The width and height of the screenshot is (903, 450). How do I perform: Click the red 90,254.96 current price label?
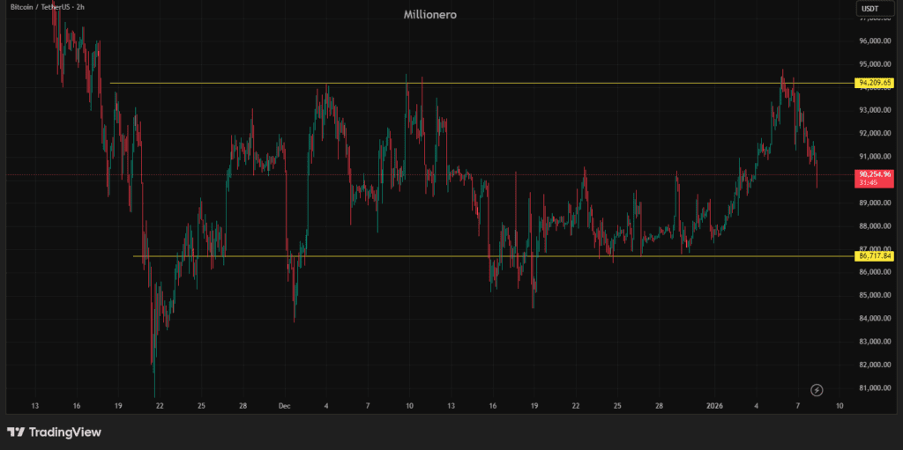[874, 174]
